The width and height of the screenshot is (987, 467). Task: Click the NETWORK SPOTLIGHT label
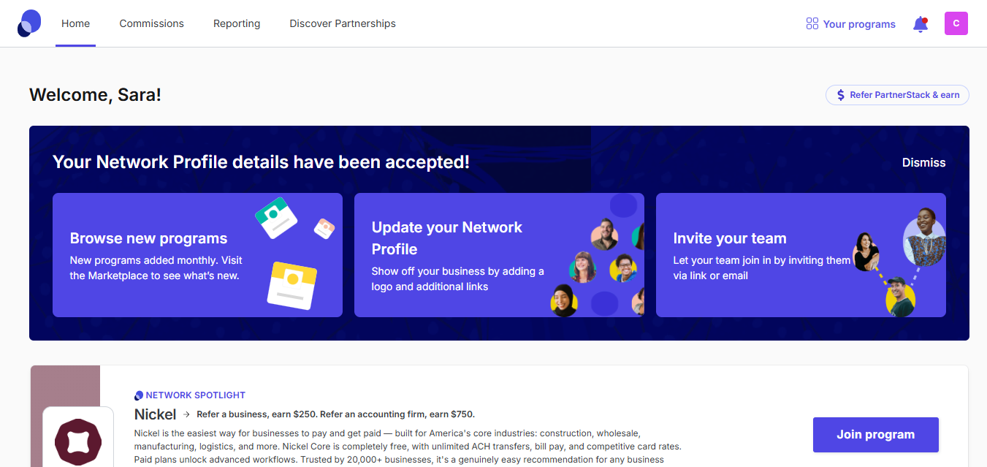click(196, 395)
